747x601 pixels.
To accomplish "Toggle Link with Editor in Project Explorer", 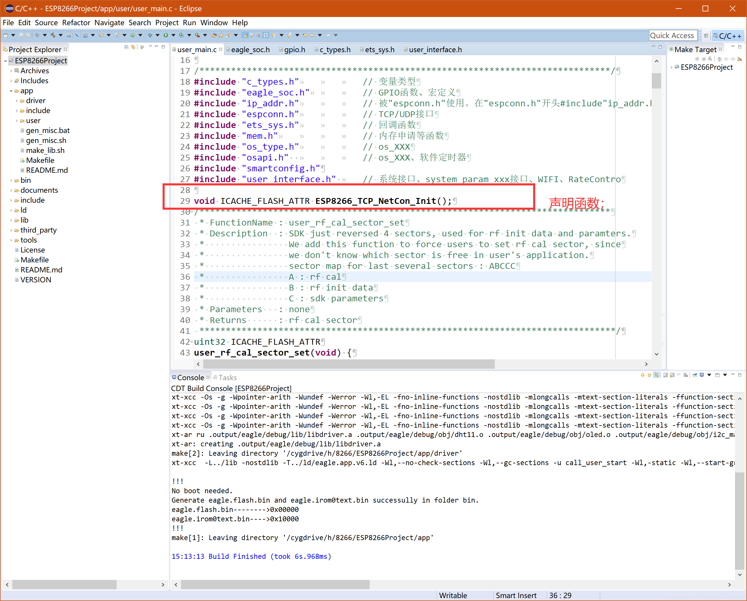I will pos(133,47).
